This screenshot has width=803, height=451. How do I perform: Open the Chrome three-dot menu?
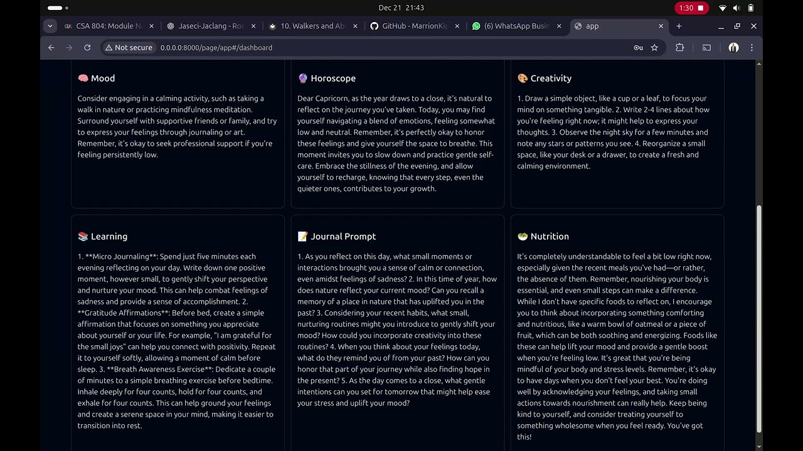(752, 48)
